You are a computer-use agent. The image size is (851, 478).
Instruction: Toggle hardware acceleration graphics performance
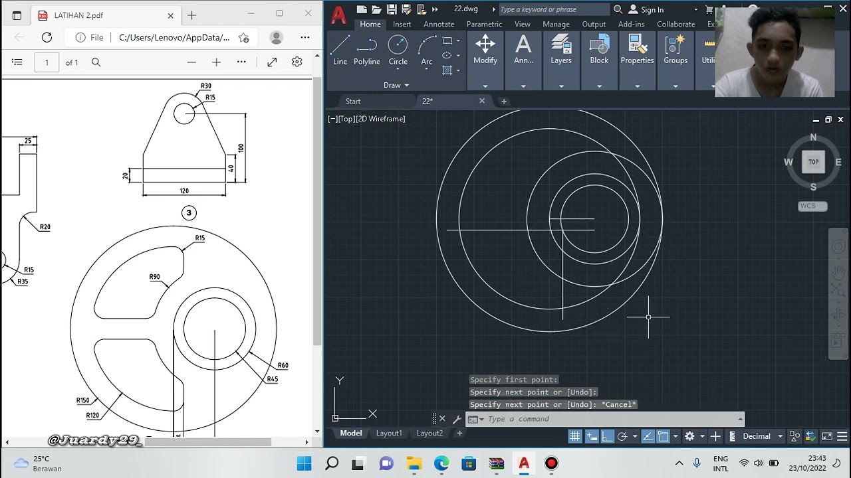click(810, 436)
